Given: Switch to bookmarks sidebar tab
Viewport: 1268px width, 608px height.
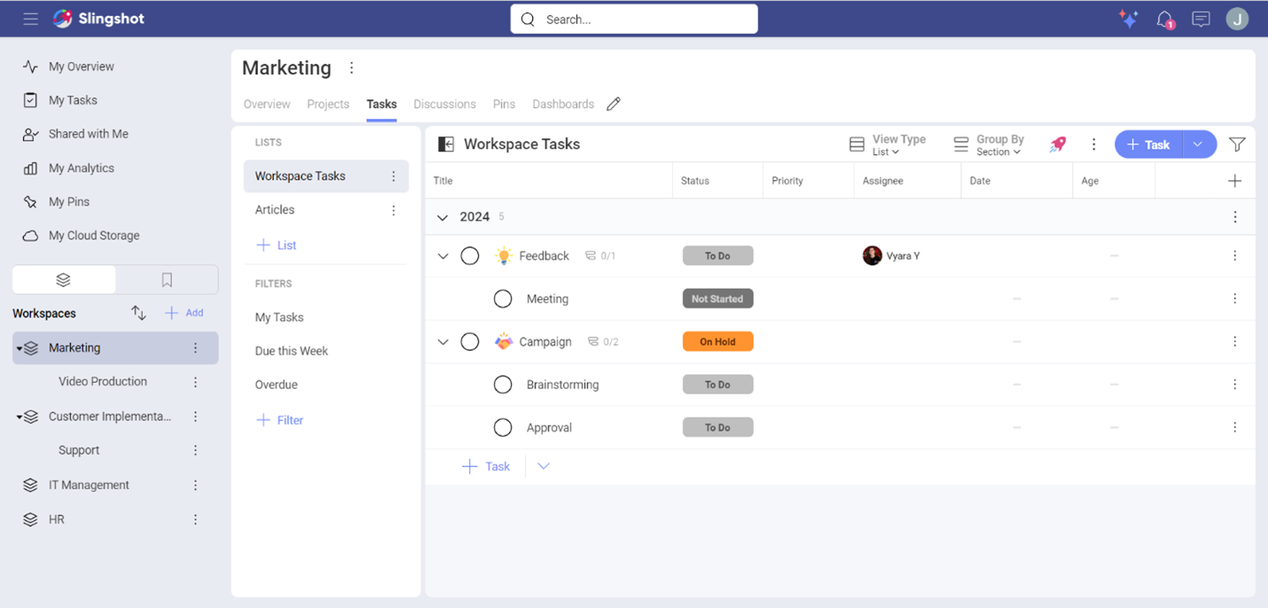Looking at the screenshot, I should click(x=167, y=280).
